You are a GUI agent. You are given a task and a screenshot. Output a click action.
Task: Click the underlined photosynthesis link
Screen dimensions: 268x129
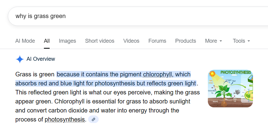tap(65, 119)
